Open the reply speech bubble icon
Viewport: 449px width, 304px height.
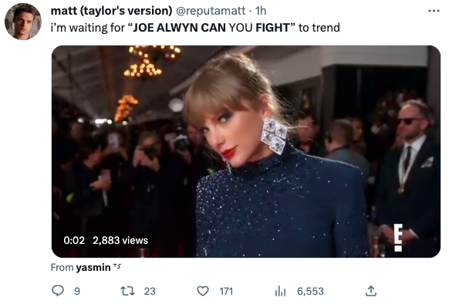[x=58, y=291]
